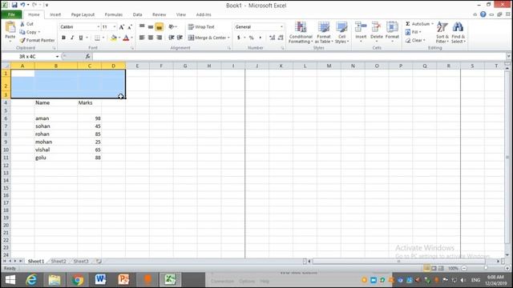Toggle Italic formatting
This screenshot has height=288, width=513.
tap(72, 38)
